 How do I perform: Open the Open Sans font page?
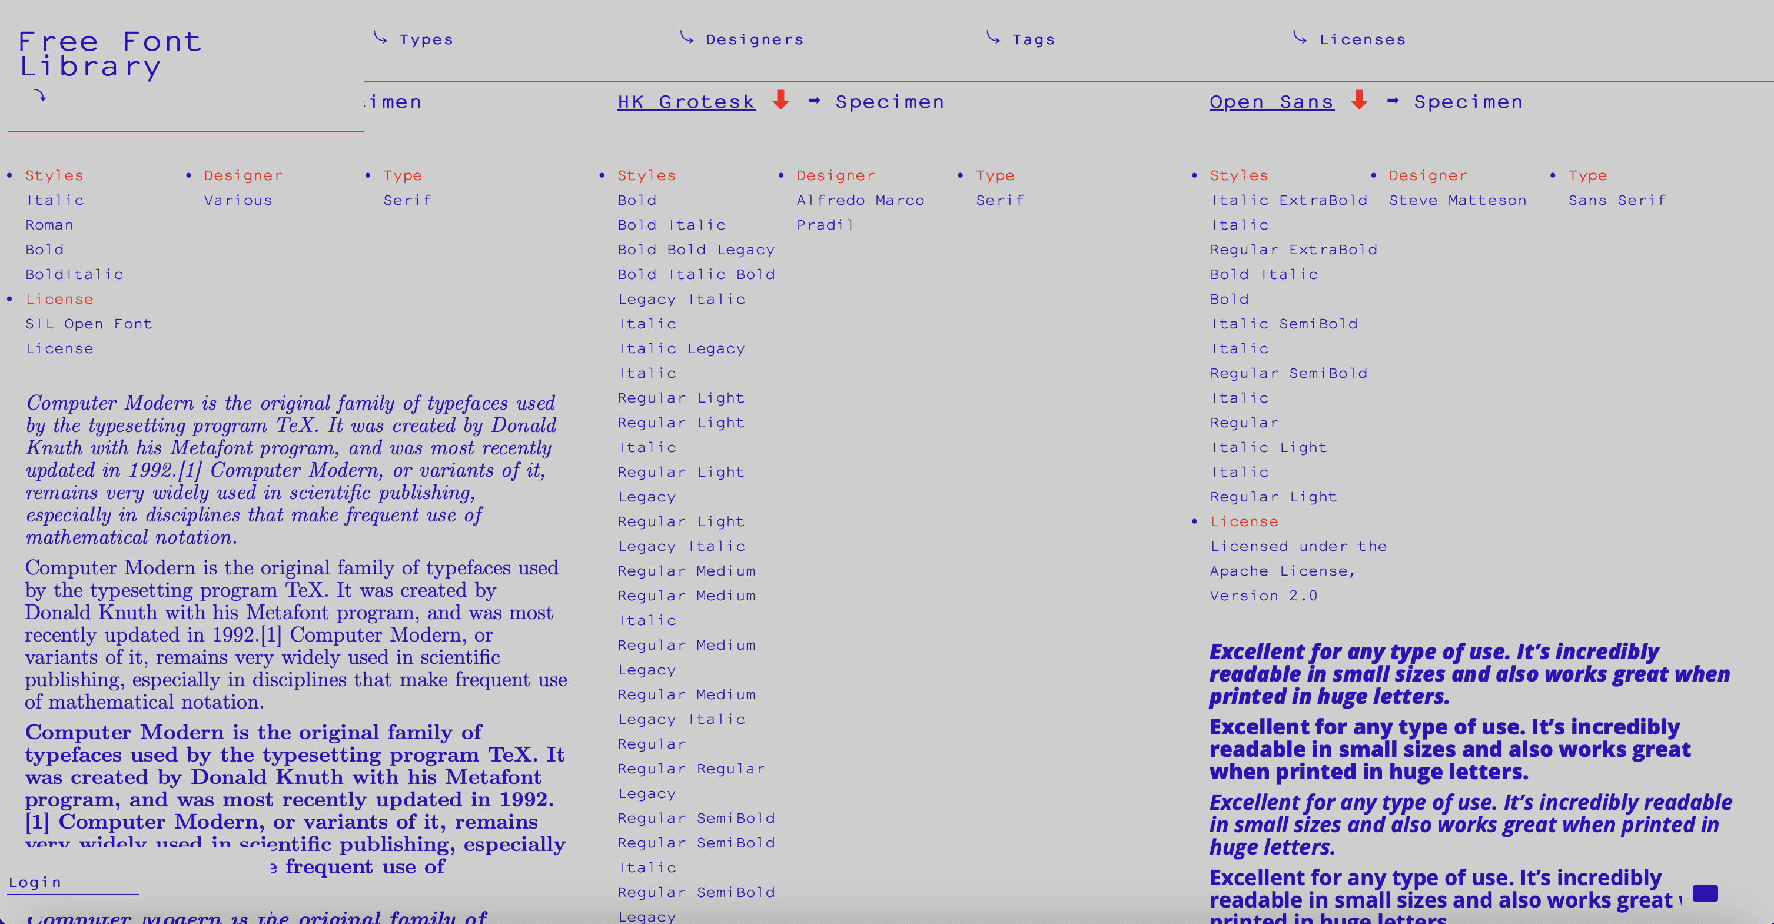[1271, 102]
